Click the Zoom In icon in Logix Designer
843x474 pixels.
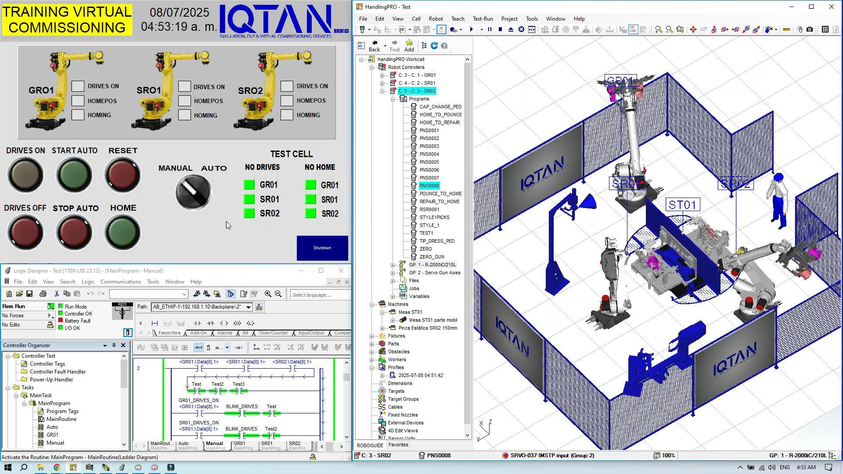268,294
